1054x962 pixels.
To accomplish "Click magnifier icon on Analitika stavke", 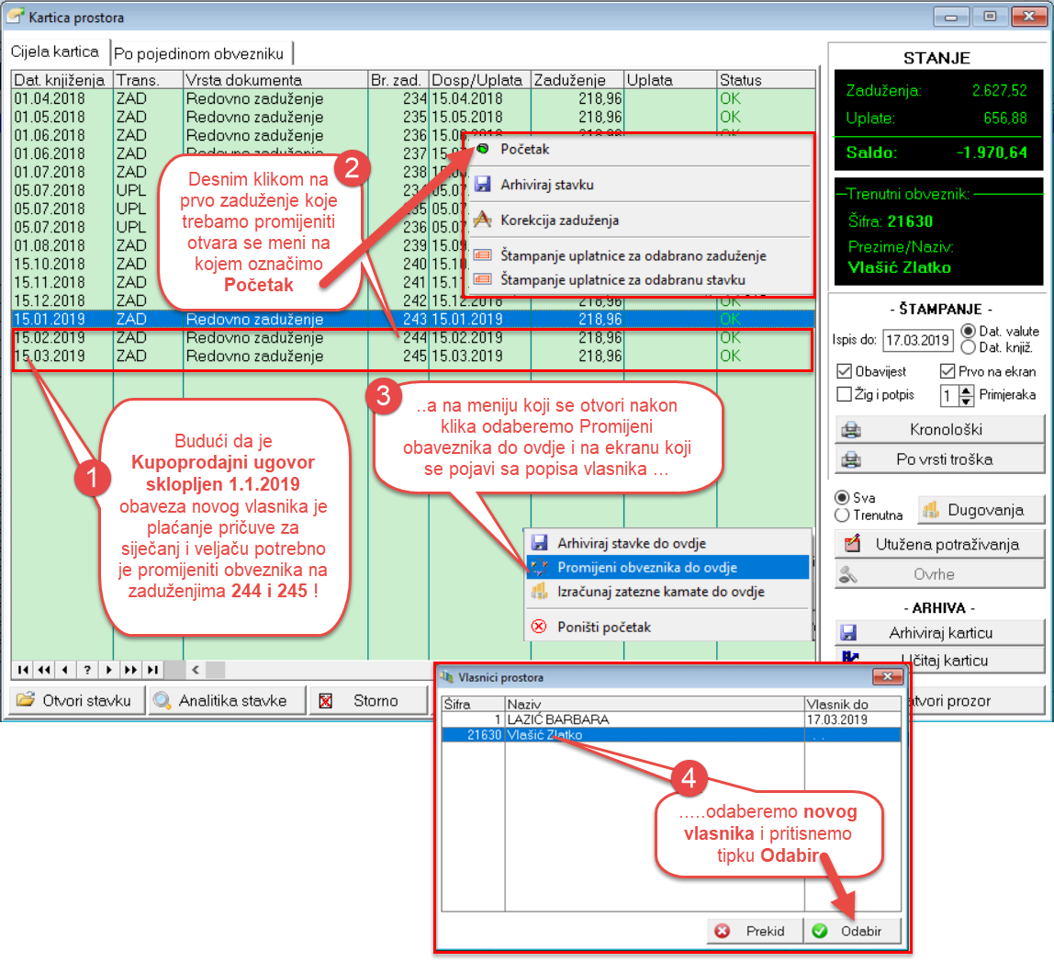I will 162,700.
